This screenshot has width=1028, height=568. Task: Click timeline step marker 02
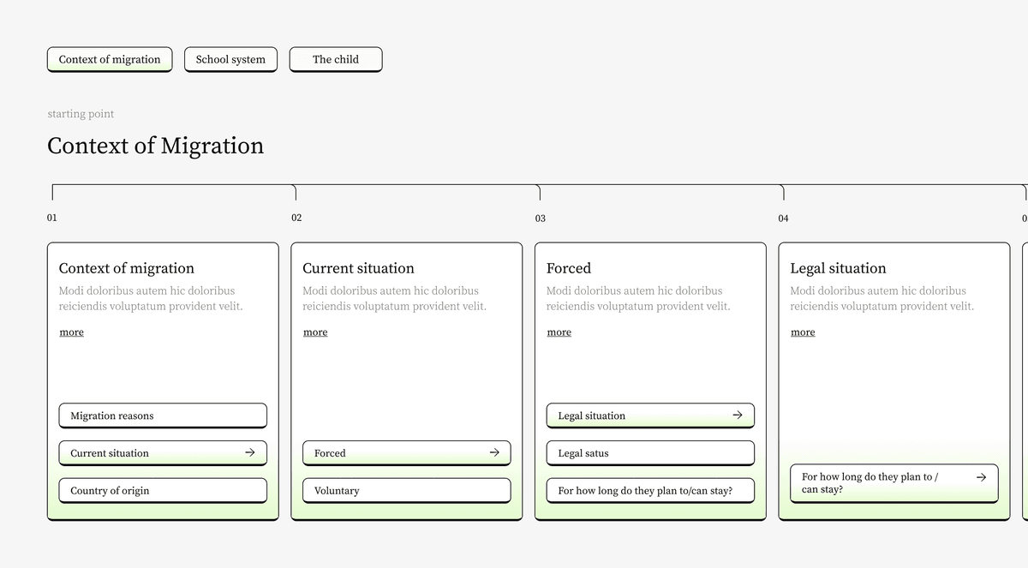coord(296,218)
